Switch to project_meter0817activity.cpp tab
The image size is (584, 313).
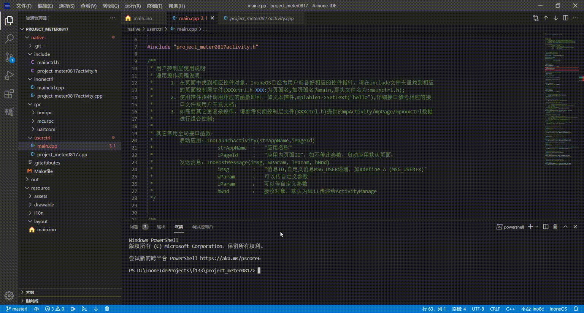[262, 18]
